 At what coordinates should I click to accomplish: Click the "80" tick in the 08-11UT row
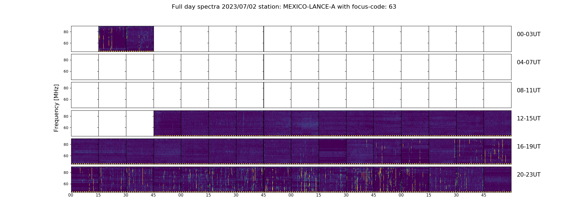pos(66,88)
